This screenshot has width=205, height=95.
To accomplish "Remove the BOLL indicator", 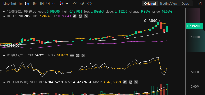I will tap(86, 16).
